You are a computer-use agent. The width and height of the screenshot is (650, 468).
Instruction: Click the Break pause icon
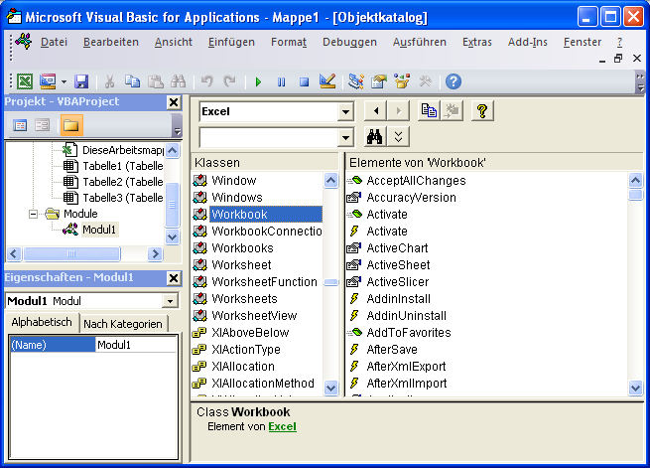(x=281, y=81)
